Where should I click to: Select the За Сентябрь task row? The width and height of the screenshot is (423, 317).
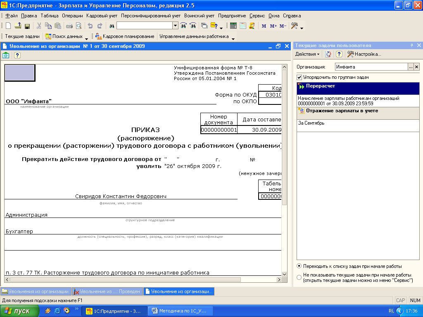coord(358,125)
